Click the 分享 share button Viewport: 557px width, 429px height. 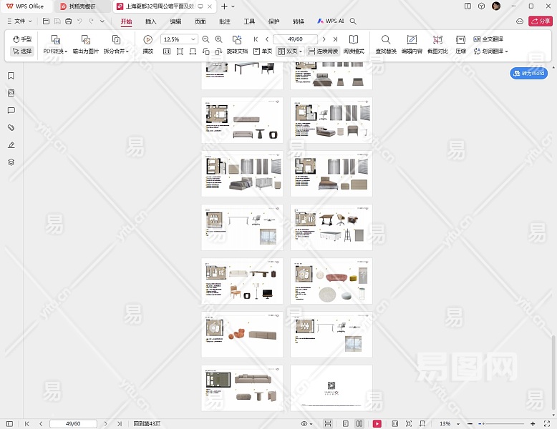pos(539,21)
